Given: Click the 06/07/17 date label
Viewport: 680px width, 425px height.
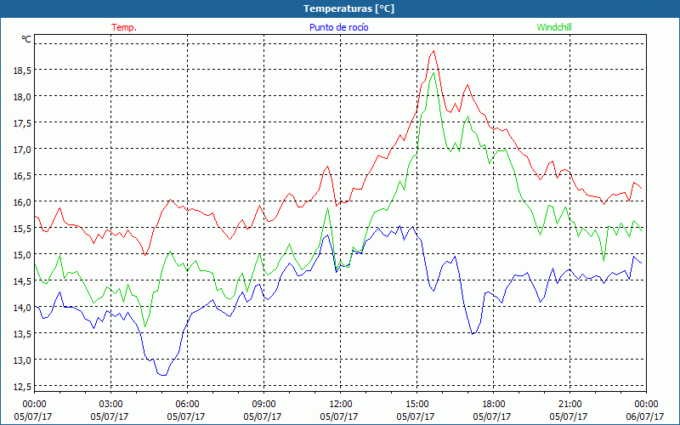Looking at the screenshot, I should (x=646, y=416).
